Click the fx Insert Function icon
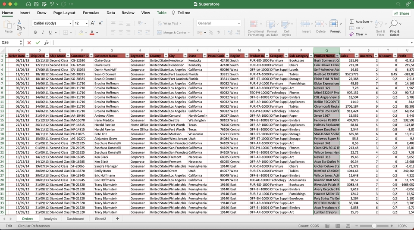This screenshot has height=230, width=414. pos(47,43)
